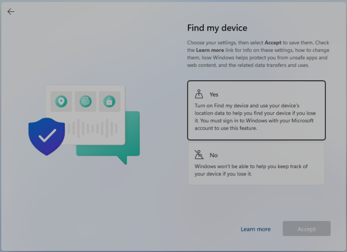Click the green location pin icon in the illustration
This screenshot has height=252, width=347.
61,101
